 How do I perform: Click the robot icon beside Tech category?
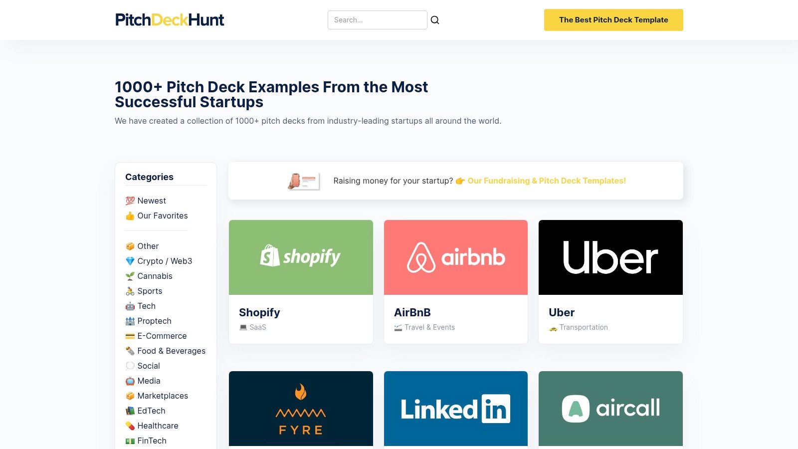pyautogui.click(x=130, y=306)
